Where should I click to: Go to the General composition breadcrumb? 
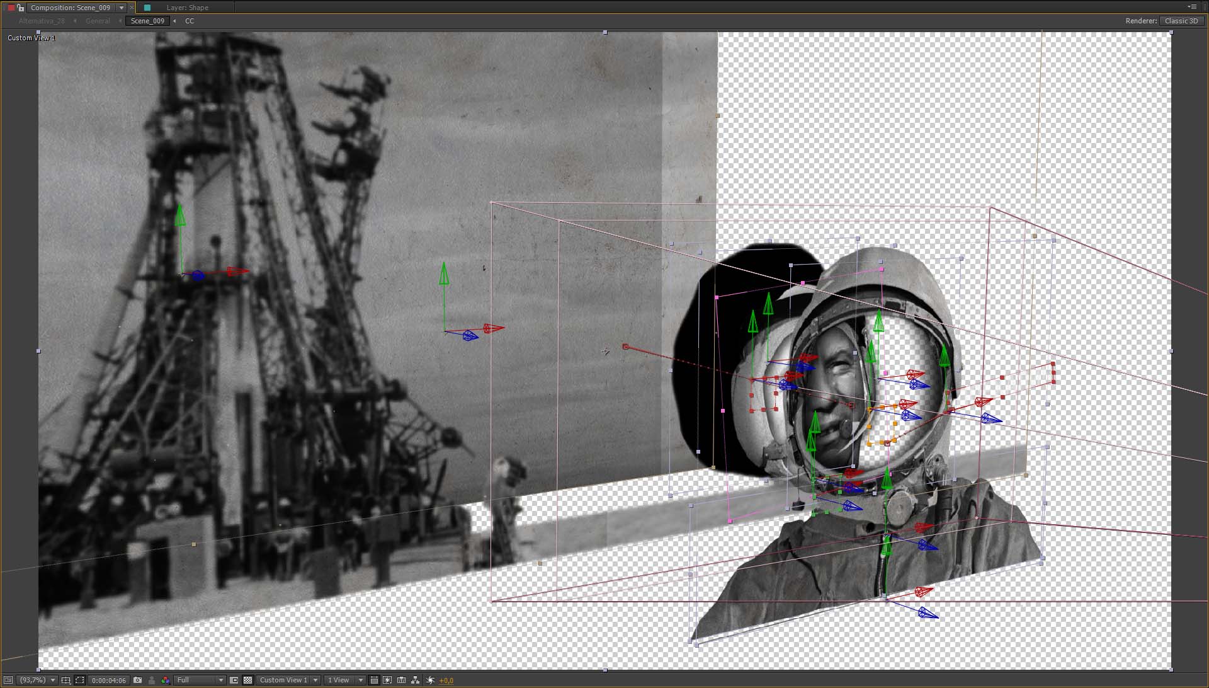(x=98, y=21)
